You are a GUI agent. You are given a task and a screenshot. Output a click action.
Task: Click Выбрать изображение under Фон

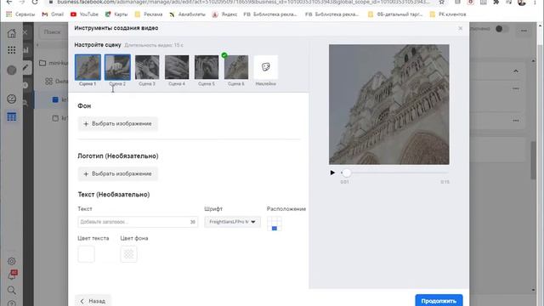tap(118, 124)
